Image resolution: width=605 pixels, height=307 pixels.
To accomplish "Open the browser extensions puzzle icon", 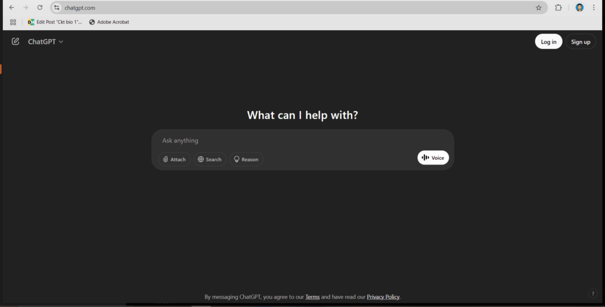I will click(558, 7).
